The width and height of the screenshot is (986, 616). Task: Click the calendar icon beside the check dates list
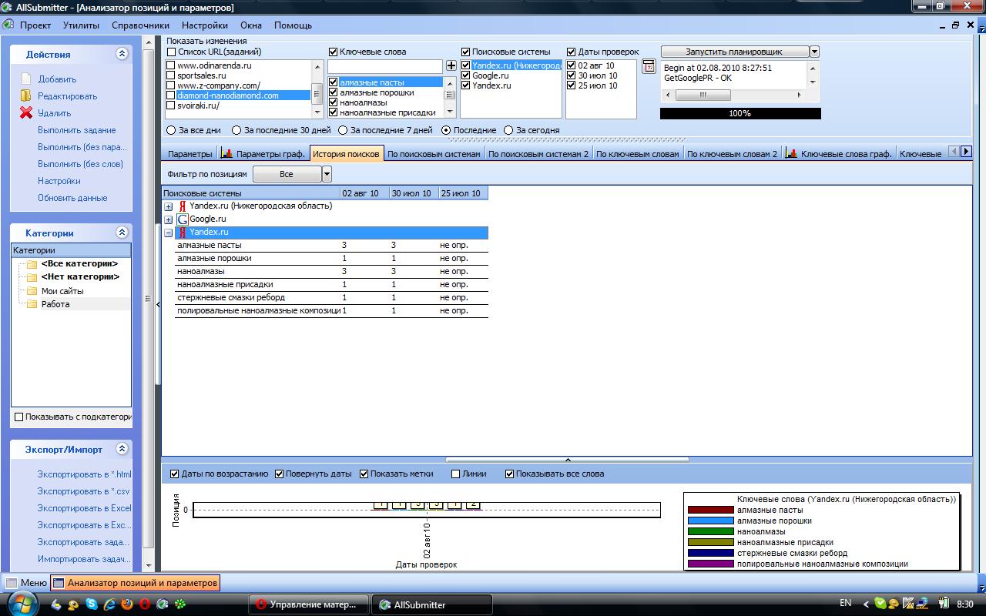pyautogui.click(x=649, y=67)
